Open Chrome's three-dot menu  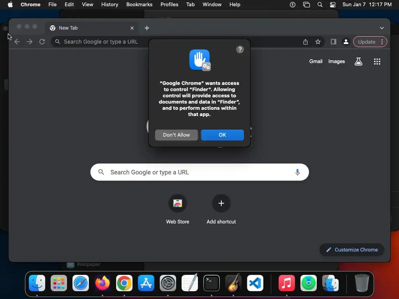(382, 42)
